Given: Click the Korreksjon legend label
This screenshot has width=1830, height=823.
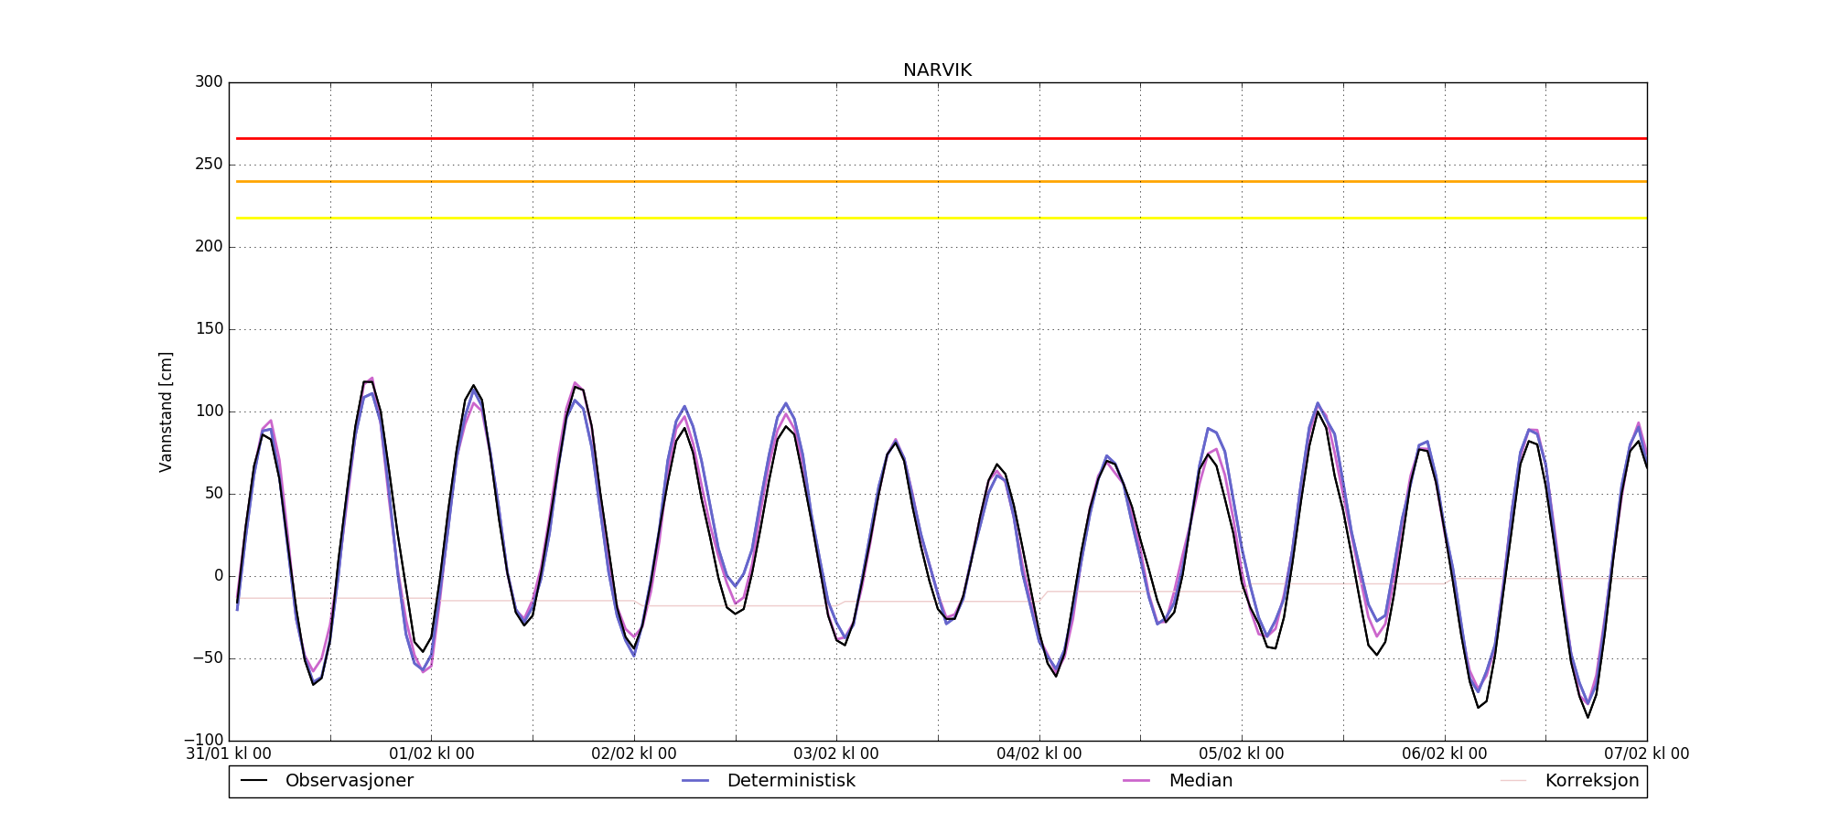Looking at the screenshot, I should [x=1591, y=781].
